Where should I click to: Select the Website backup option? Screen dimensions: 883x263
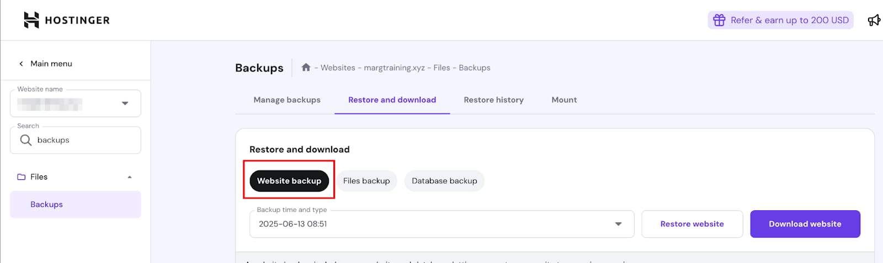point(289,181)
